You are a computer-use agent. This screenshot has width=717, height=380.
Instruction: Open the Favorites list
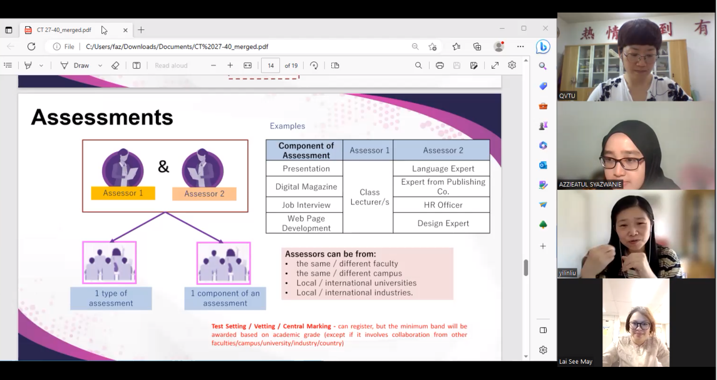(456, 47)
